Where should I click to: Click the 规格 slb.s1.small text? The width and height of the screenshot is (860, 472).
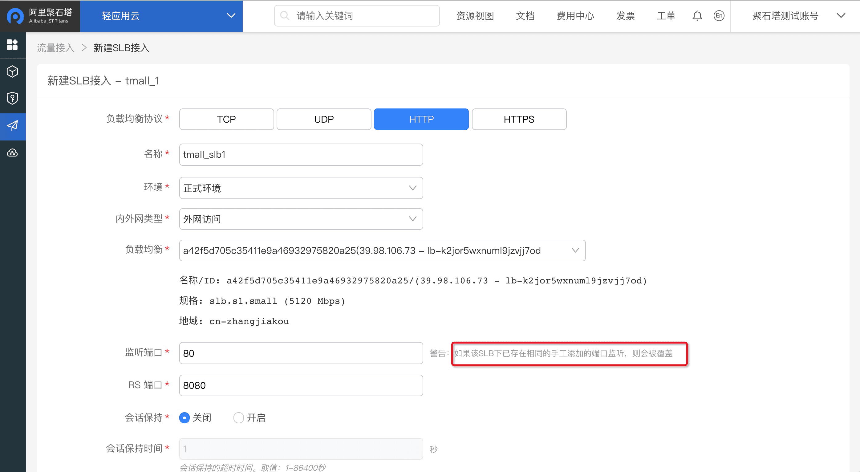pos(262,301)
